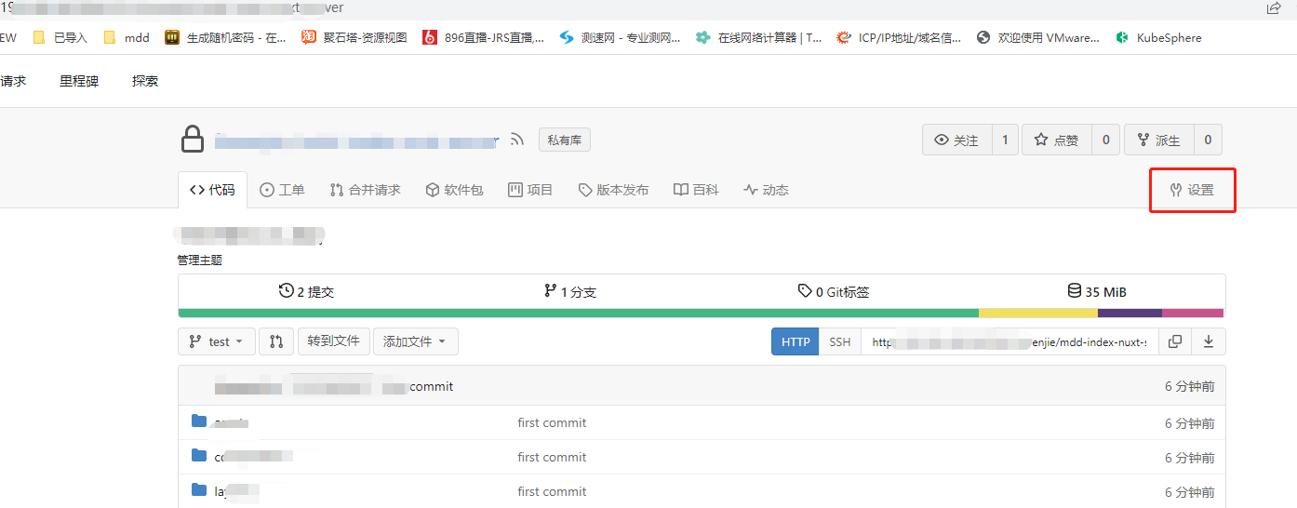Open the share icon in address bar
Screen dimensions: 1297x508
coord(1274,8)
